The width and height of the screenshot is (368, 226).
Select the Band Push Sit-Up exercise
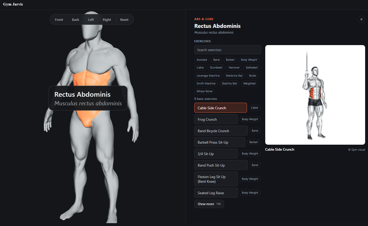(221, 165)
